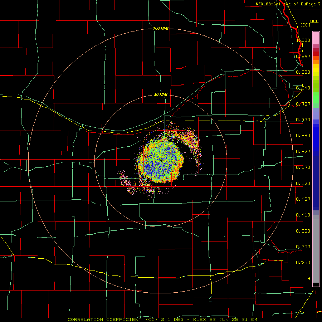Screen dimensions: 322x322
Task: Click the gray color band in the scale
Action: [x=316, y=249]
